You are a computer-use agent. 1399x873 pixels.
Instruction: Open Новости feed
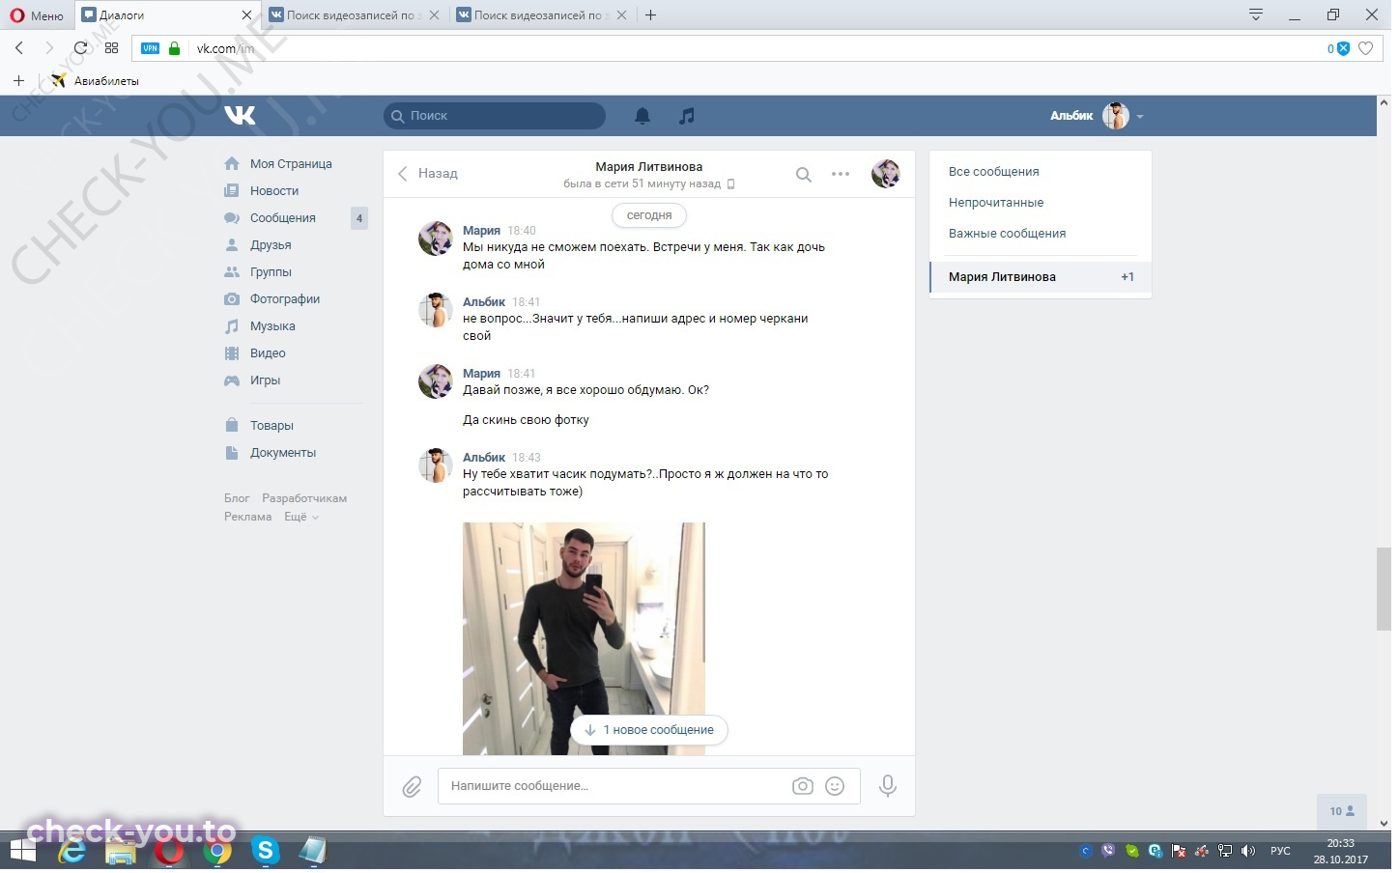[274, 191]
